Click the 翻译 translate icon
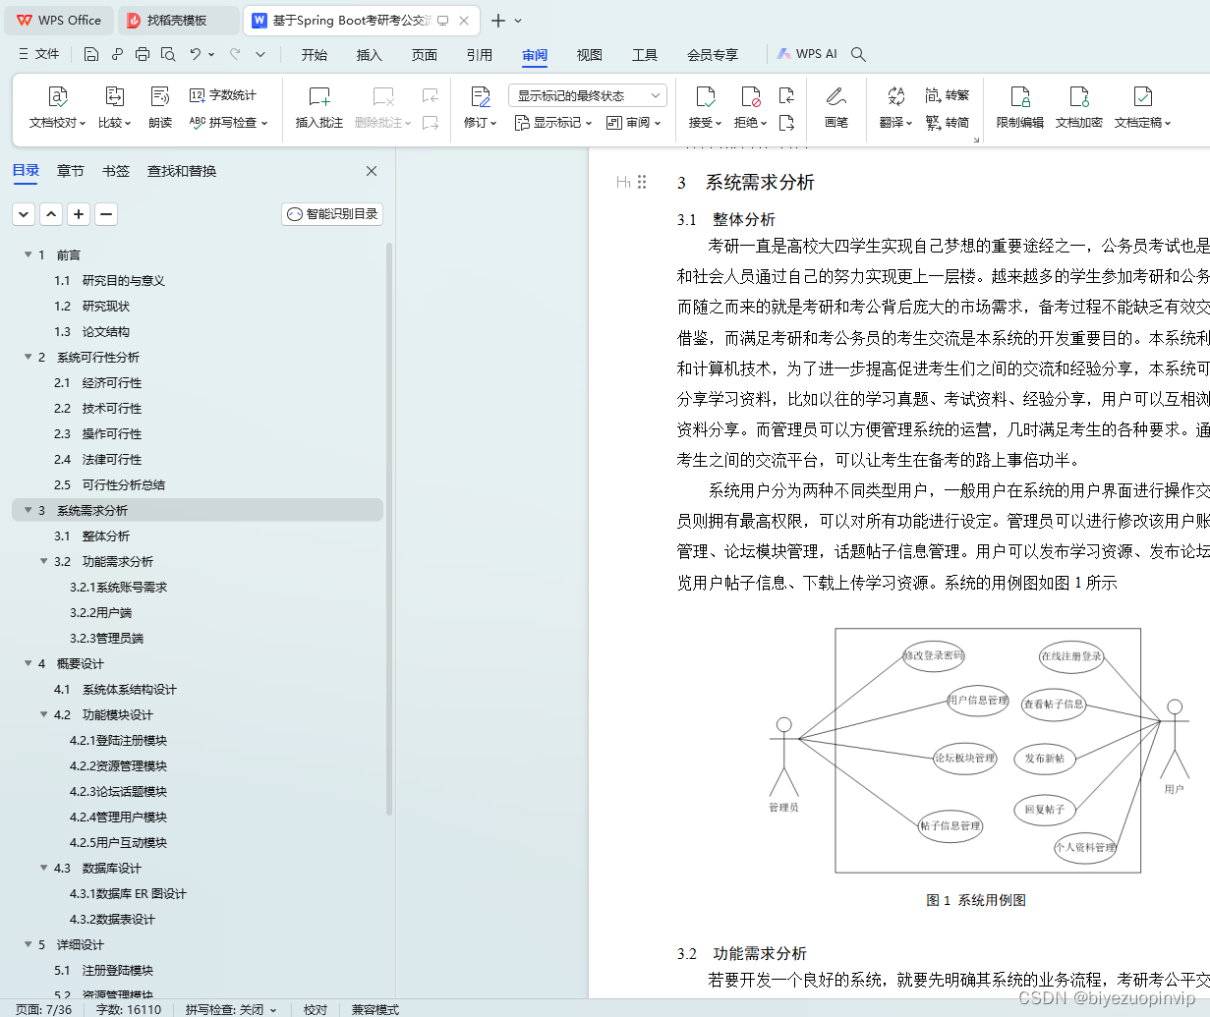The height and width of the screenshot is (1017, 1210). [895, 96]
